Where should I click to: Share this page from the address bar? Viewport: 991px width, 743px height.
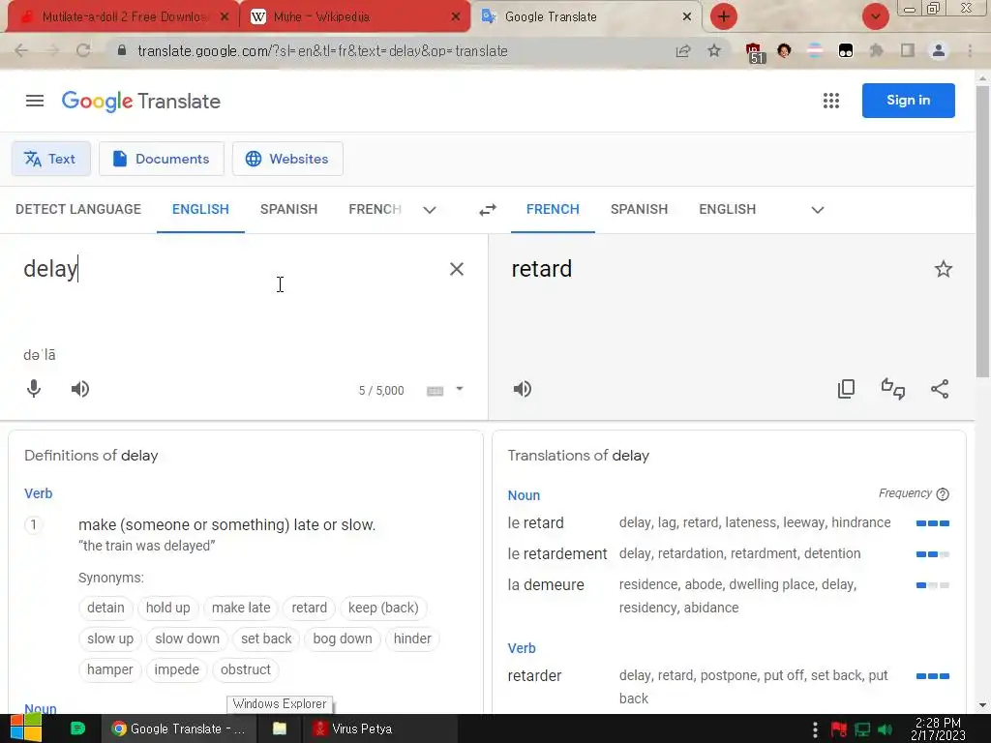click(683, 51)
